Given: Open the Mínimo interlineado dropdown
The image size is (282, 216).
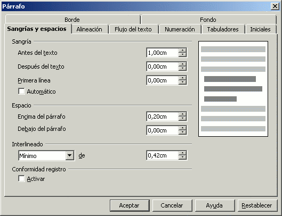Looking at the screenshot, I should tap(70, 155).
